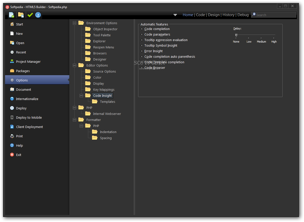Click the blue help toolbar icon
Screen dimensions: 304x222
click(38, 15)
